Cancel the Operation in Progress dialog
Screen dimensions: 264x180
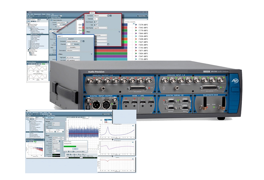(76, 149)
